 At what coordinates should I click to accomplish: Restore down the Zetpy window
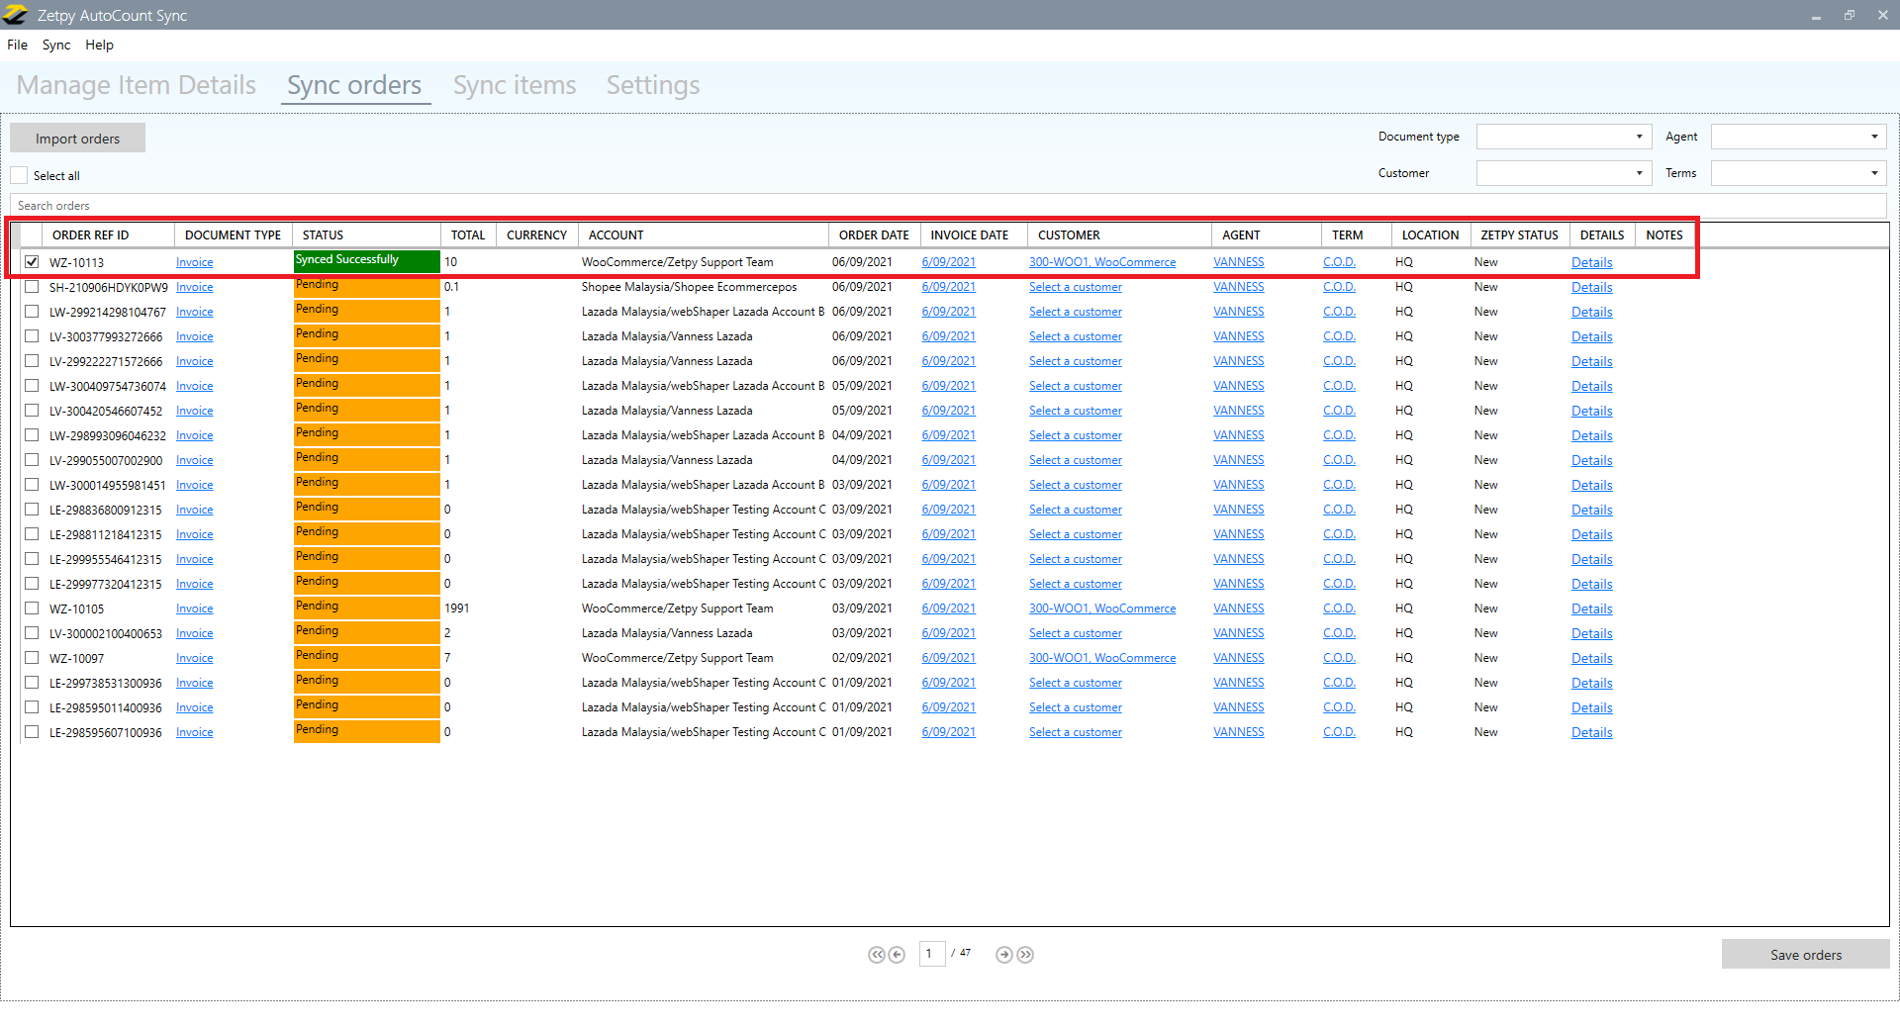click(x=1849, y=15)
